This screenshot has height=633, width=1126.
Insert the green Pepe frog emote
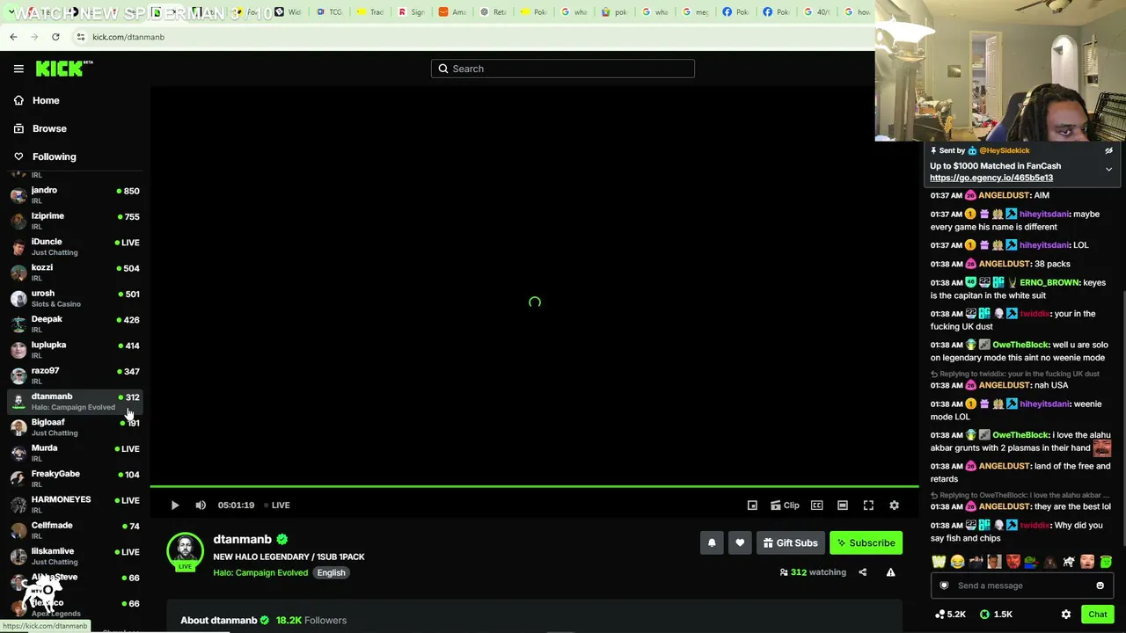click(1032, 562)
